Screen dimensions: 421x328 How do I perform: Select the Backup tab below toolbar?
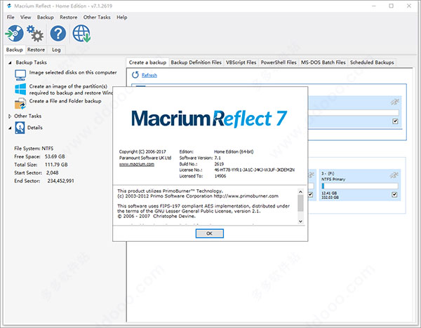click(15, 50)
